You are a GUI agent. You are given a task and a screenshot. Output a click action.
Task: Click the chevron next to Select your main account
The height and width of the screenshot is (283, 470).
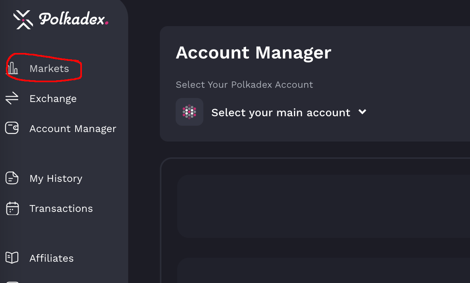point(362,112)
